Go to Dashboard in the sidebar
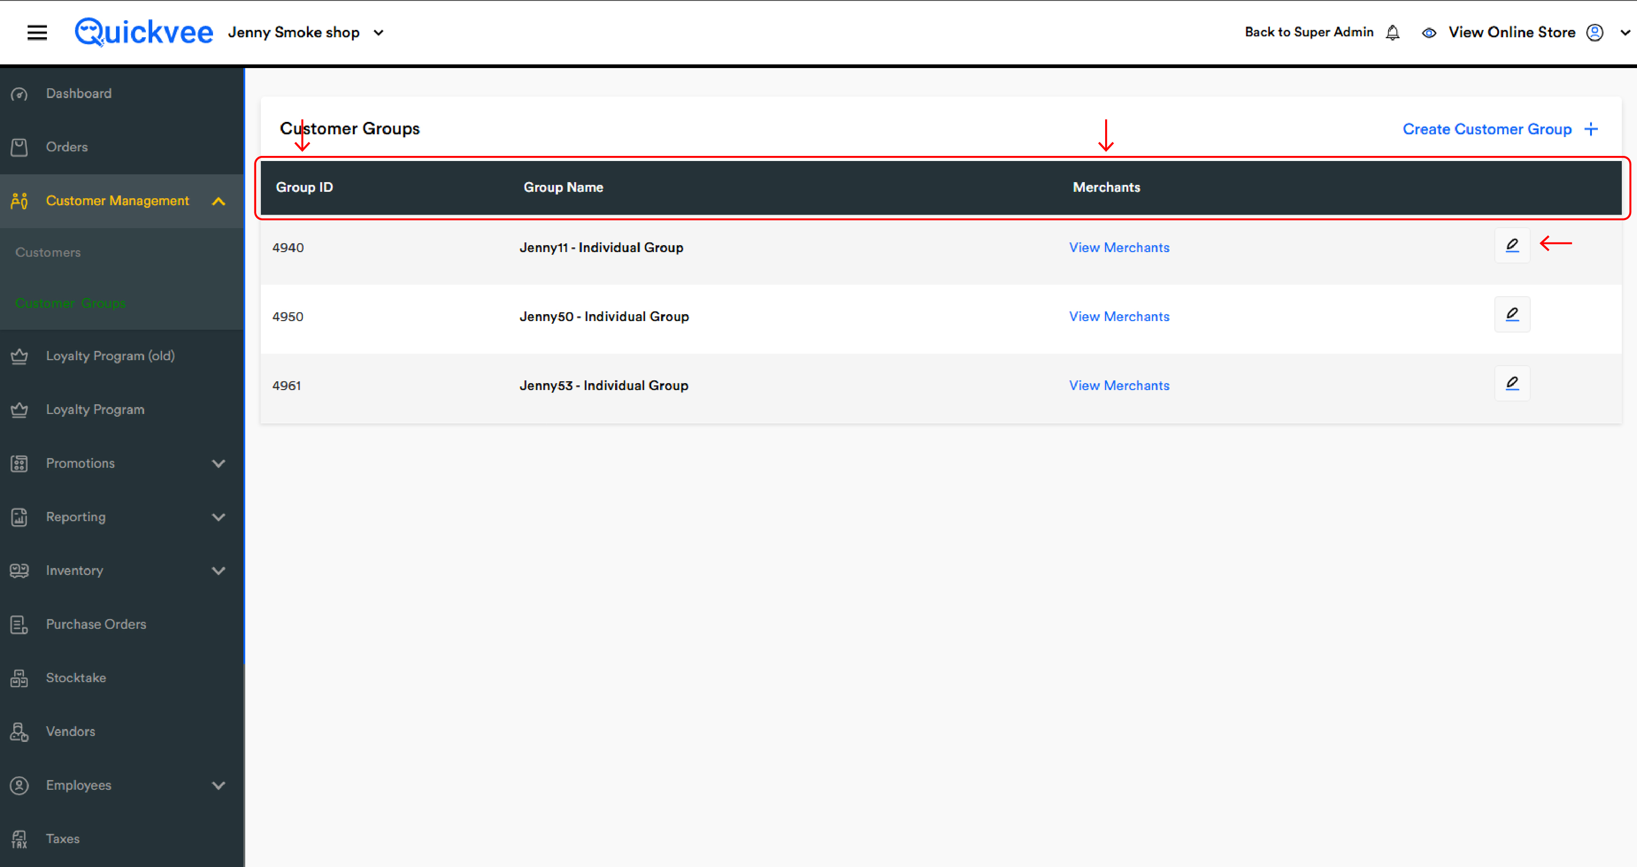Screen dimensions: 1637x867 click(x=79, y=93)
